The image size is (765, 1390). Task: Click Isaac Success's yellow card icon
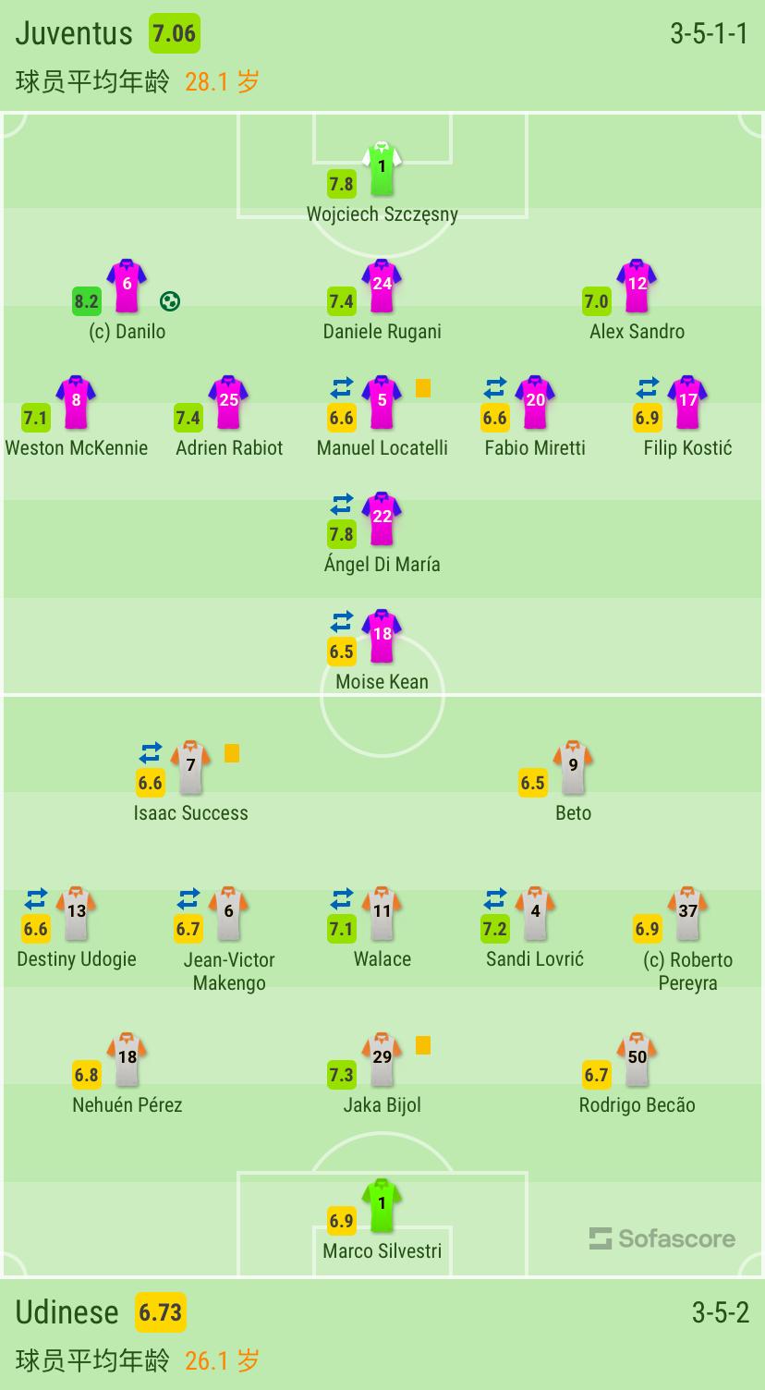pos(232,753)
